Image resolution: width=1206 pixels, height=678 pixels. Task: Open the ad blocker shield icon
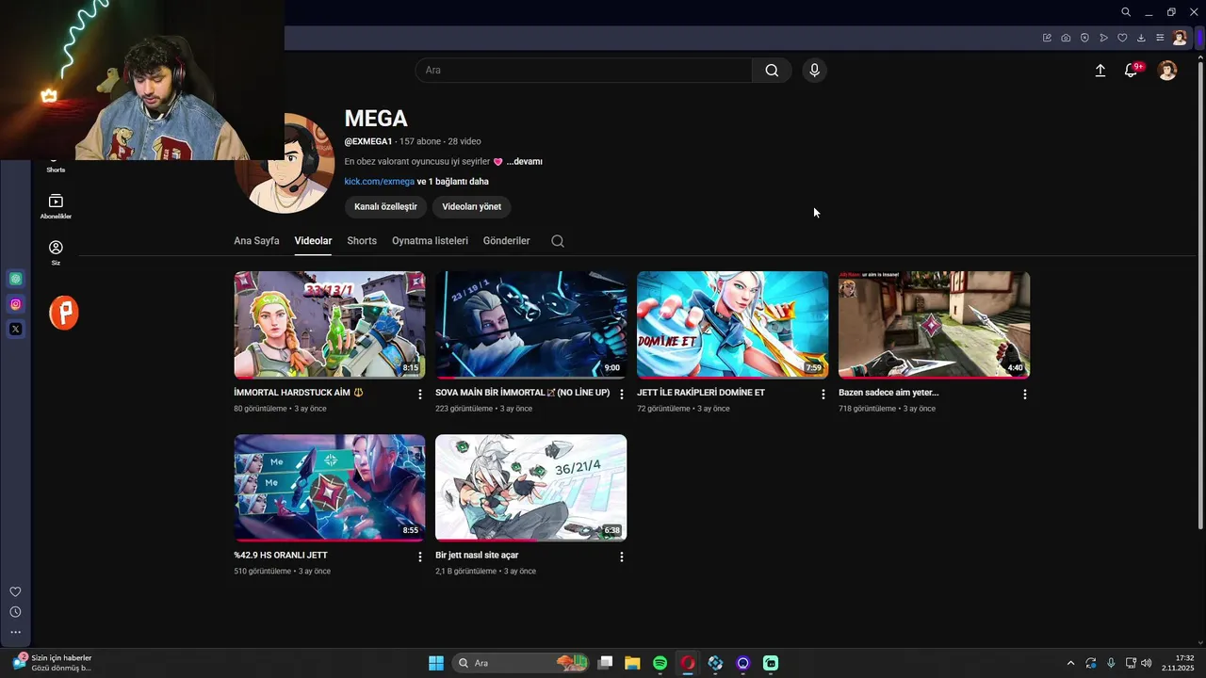click(x=1084, y=38)
